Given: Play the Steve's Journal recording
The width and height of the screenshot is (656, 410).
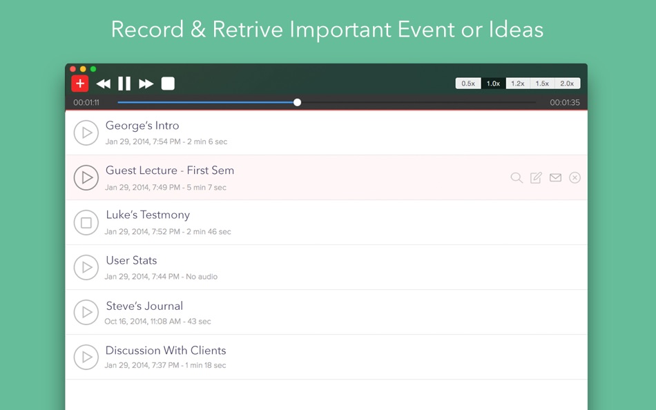Looking at the screenshot, I should 86,313.
